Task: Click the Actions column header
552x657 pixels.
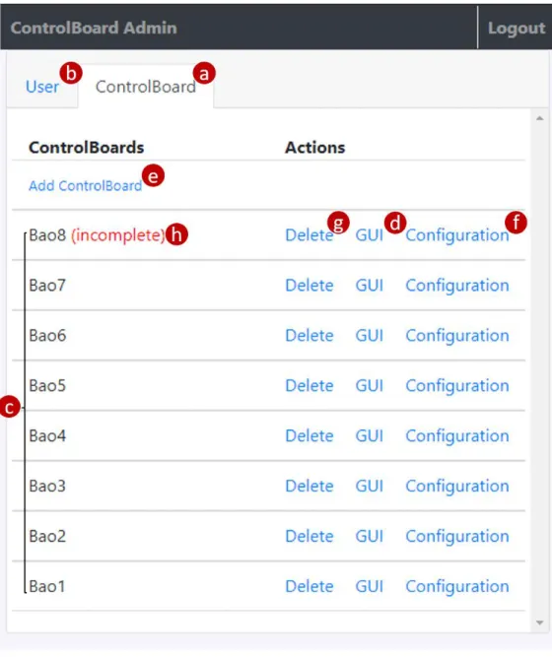Action: click(315, 148)
